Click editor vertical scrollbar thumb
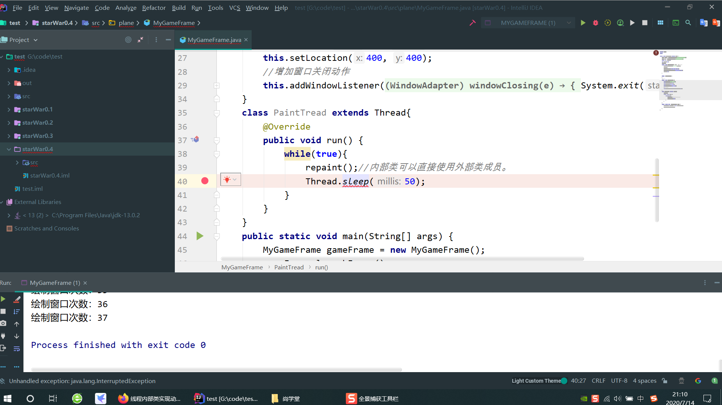 [x=657, y=190]
